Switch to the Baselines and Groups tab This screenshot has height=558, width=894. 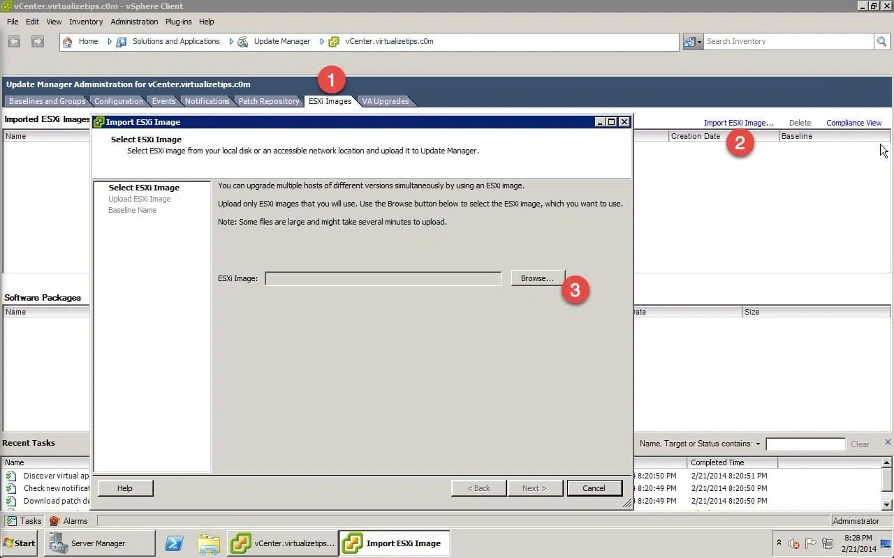pyautogui.click(x=47, y=101)
